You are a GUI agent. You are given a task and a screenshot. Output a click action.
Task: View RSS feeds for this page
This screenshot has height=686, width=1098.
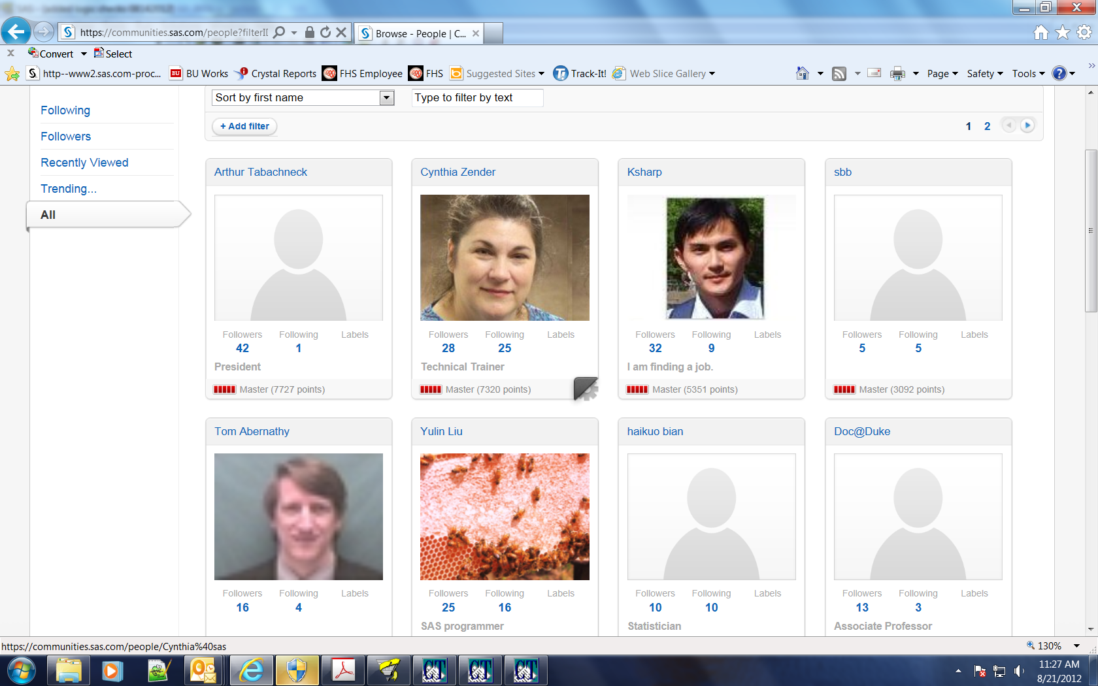coord(839,73)
